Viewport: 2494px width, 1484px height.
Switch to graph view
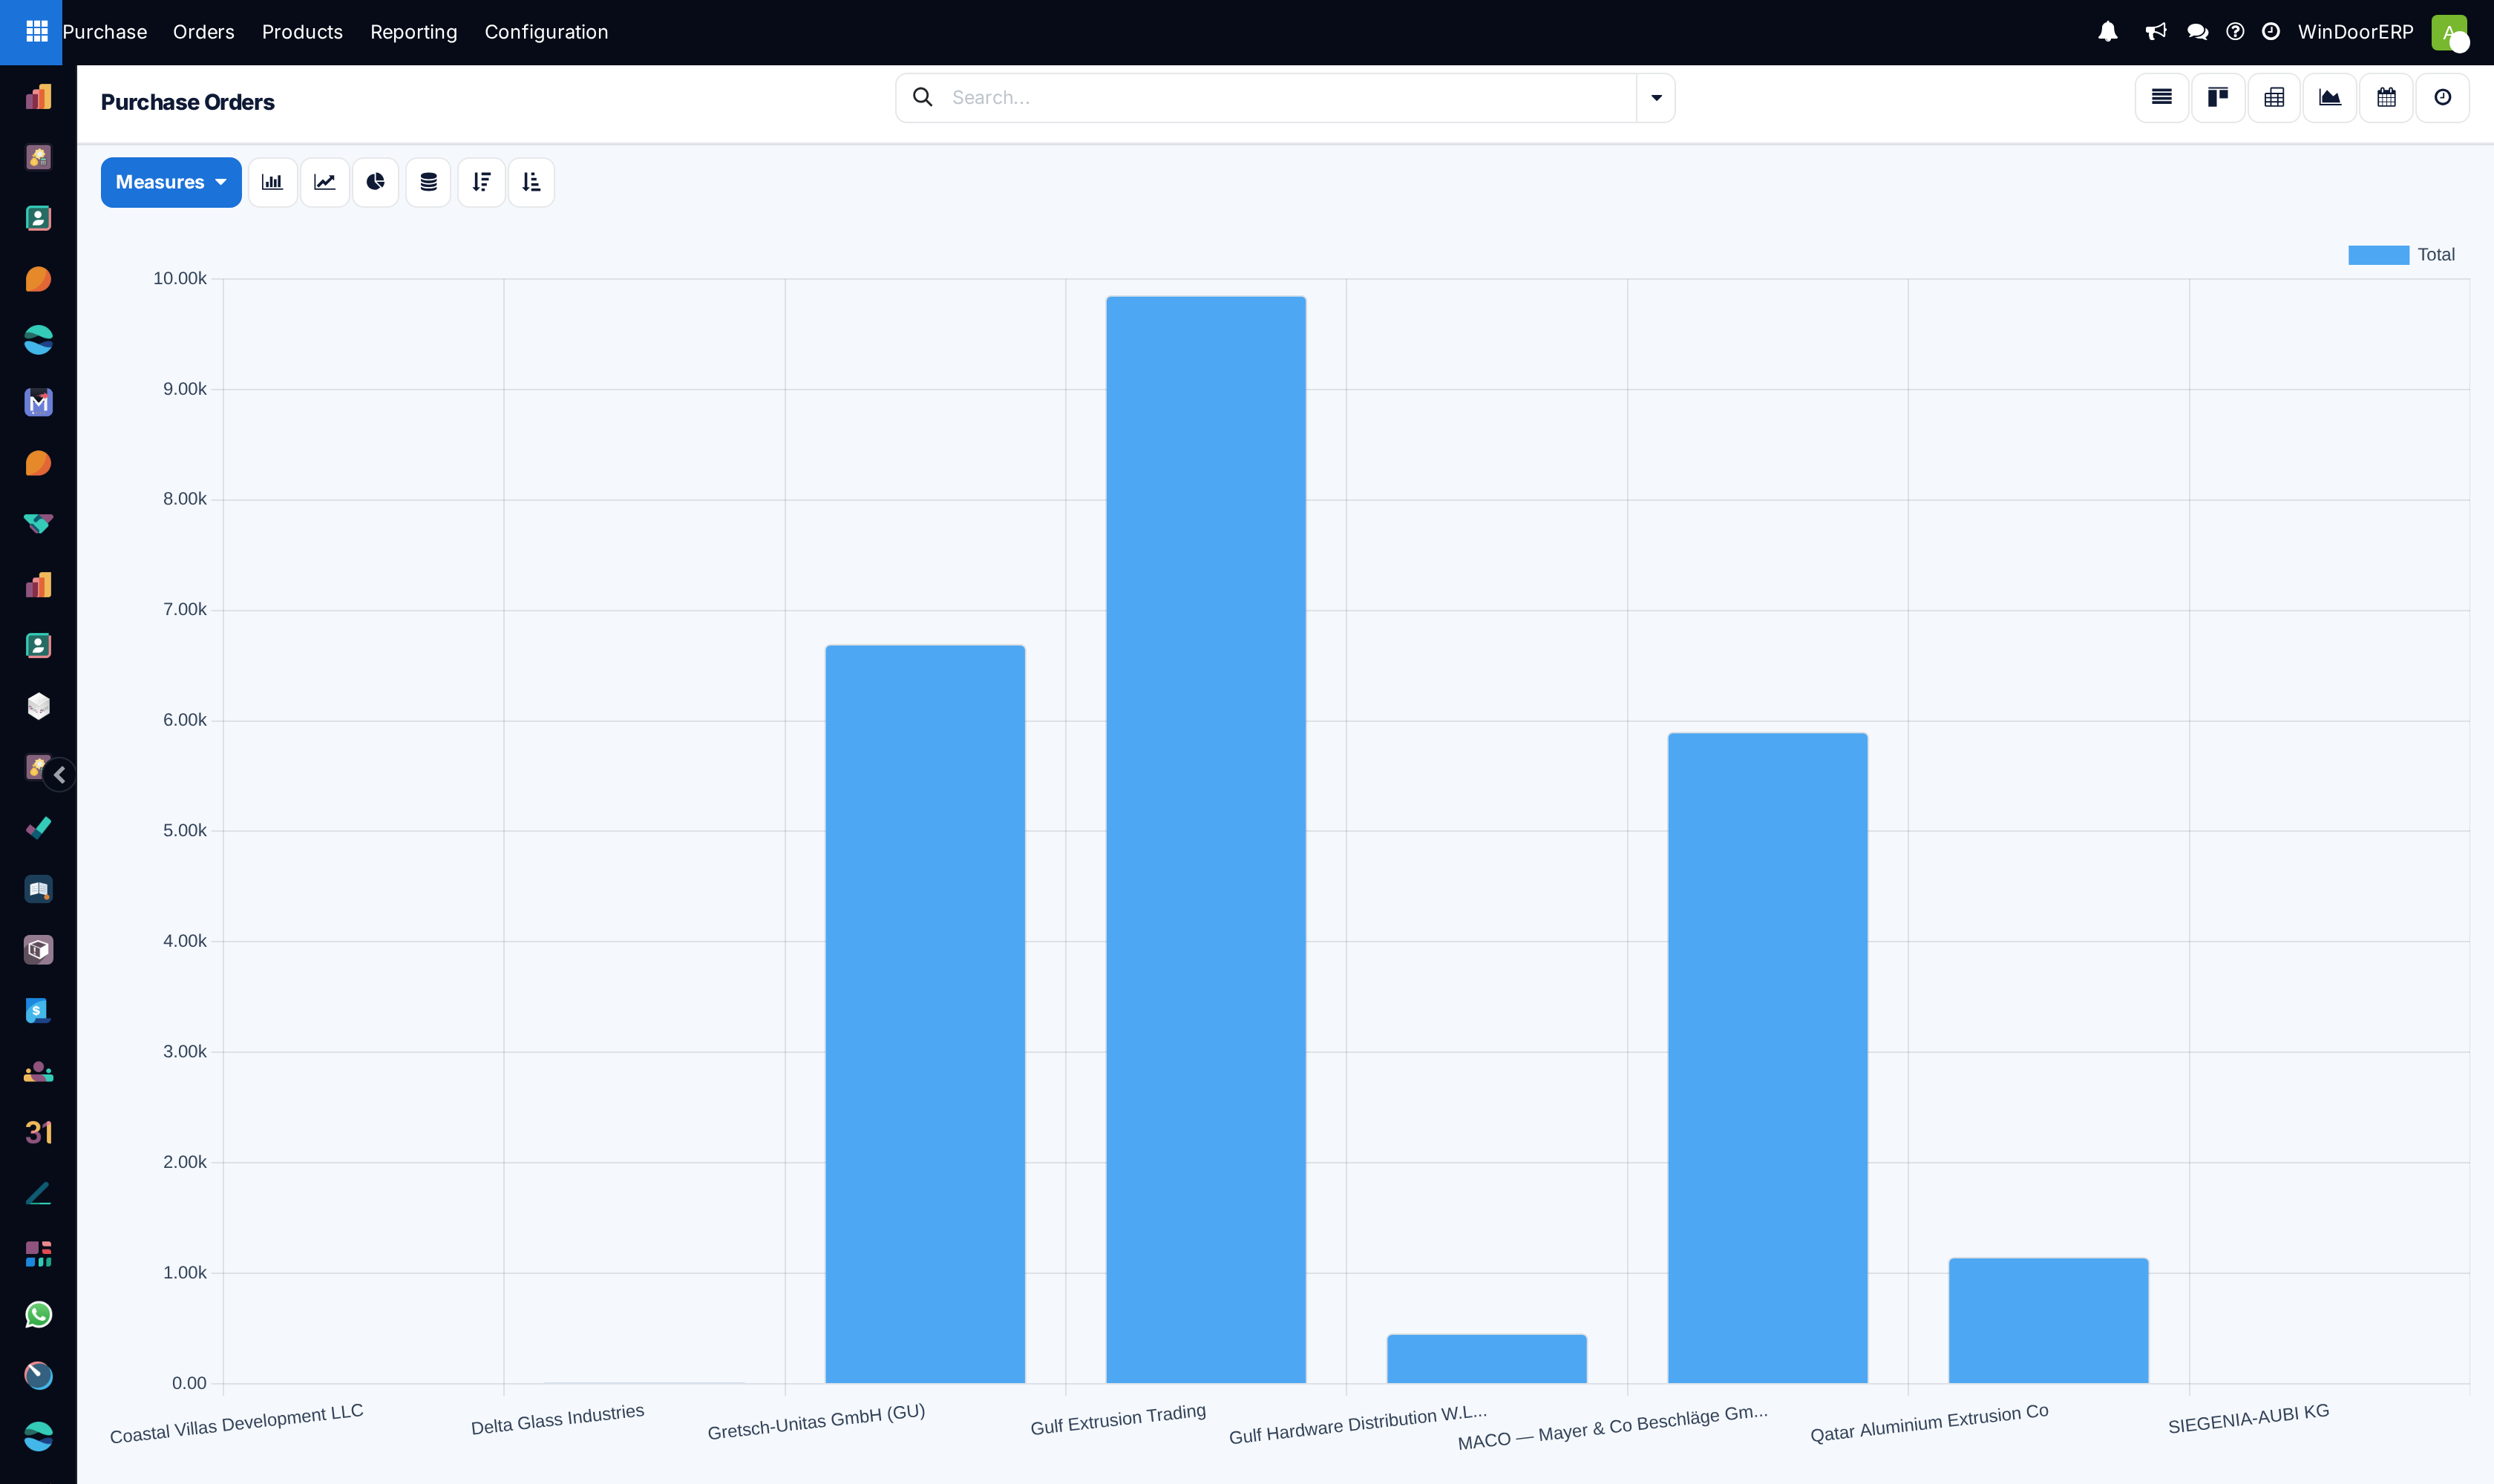[2330, 97]
